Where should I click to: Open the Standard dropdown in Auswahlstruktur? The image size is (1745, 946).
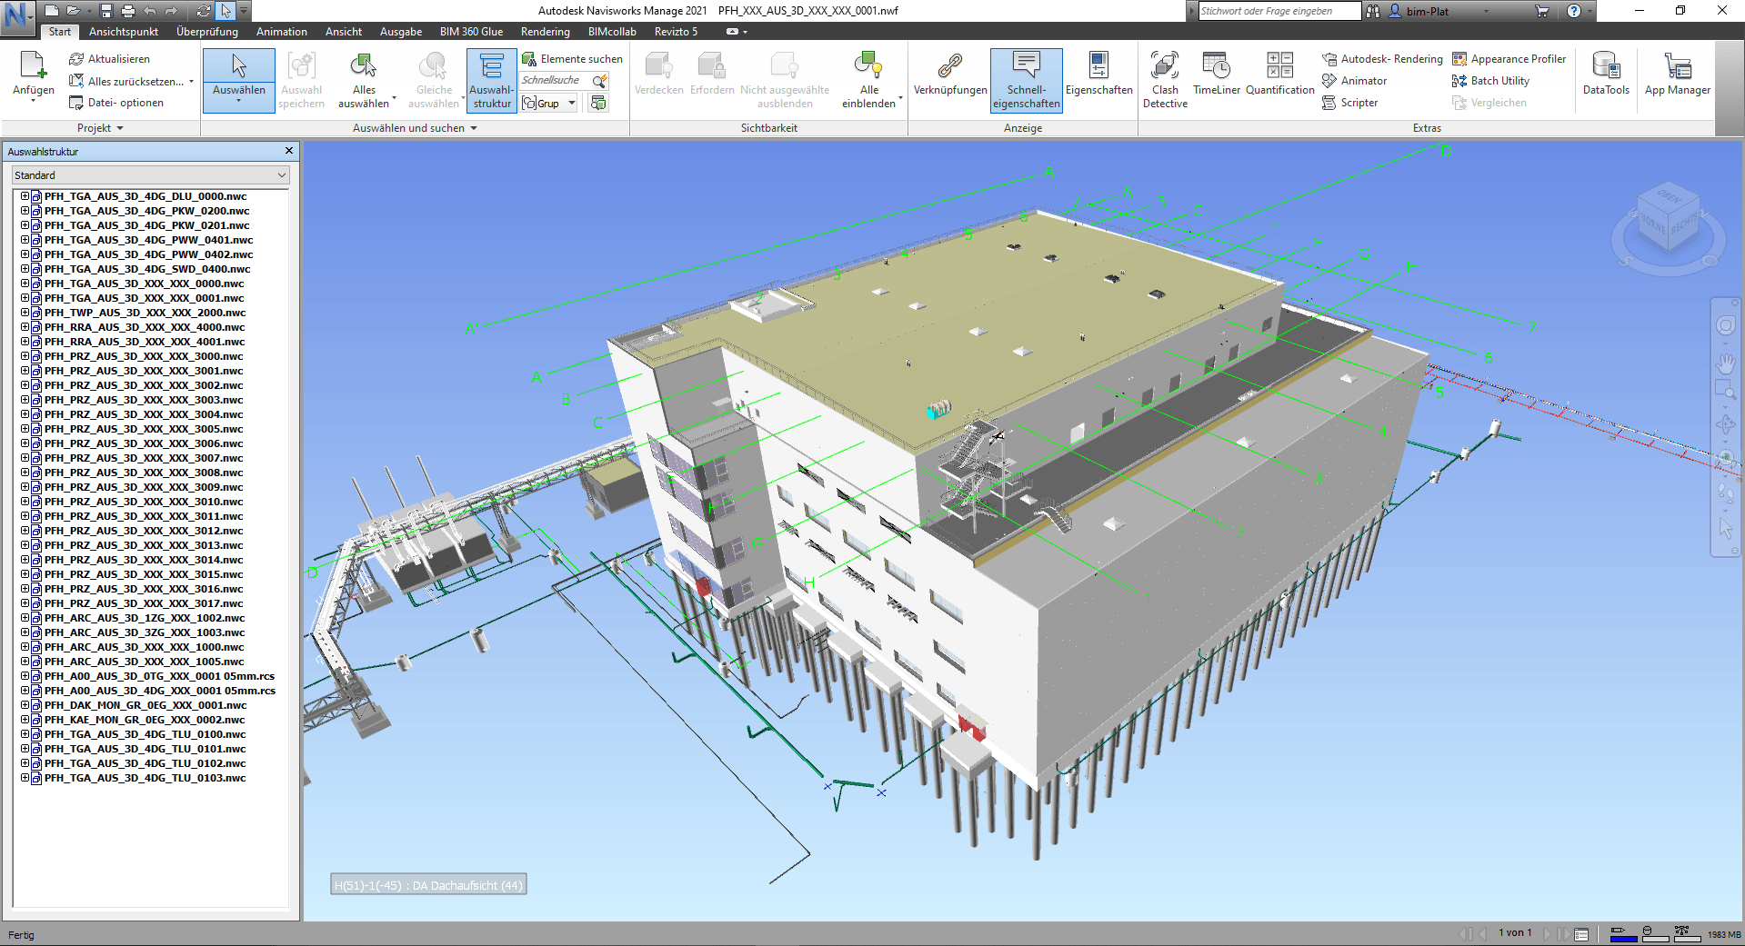click(150, 175)
